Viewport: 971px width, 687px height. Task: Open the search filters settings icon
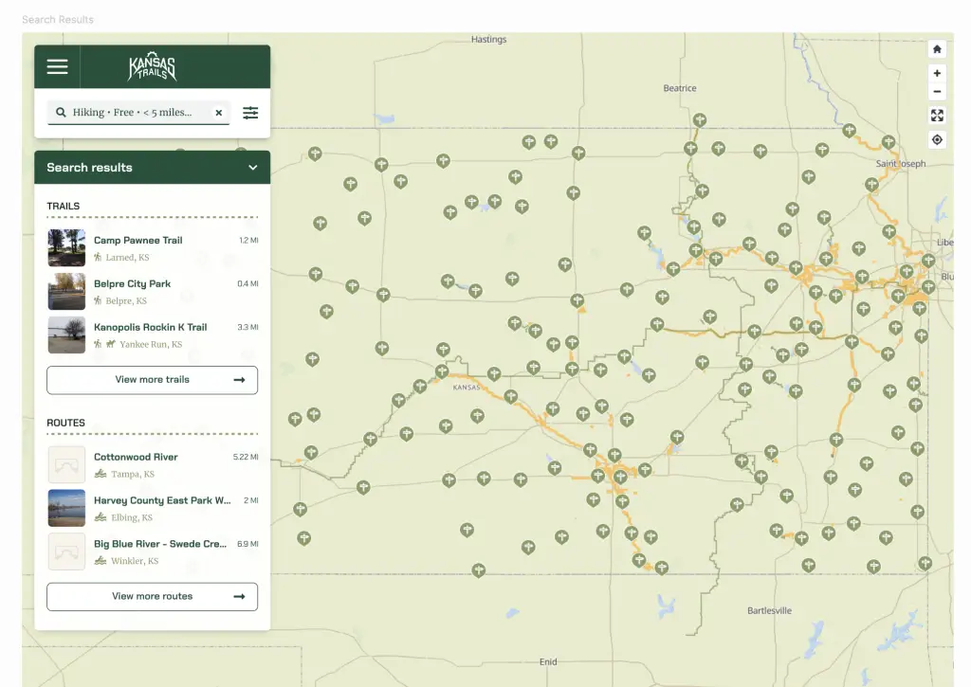coord(250,113)
